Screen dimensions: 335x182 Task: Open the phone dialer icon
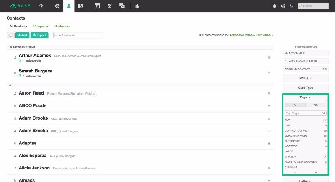[291, 6]
